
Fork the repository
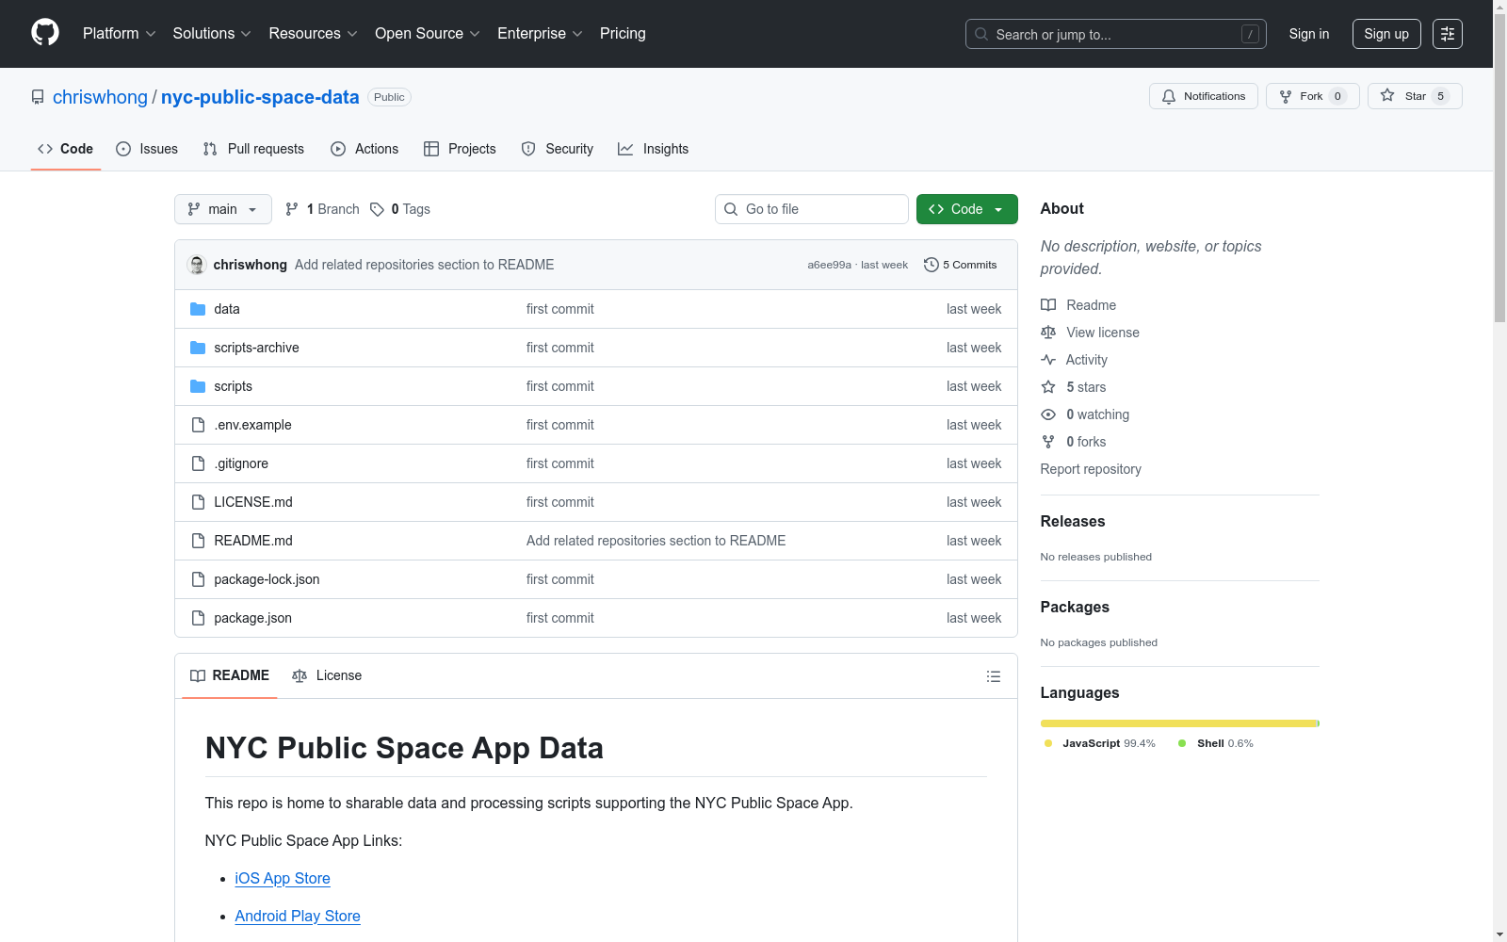tap(1313, 96)
